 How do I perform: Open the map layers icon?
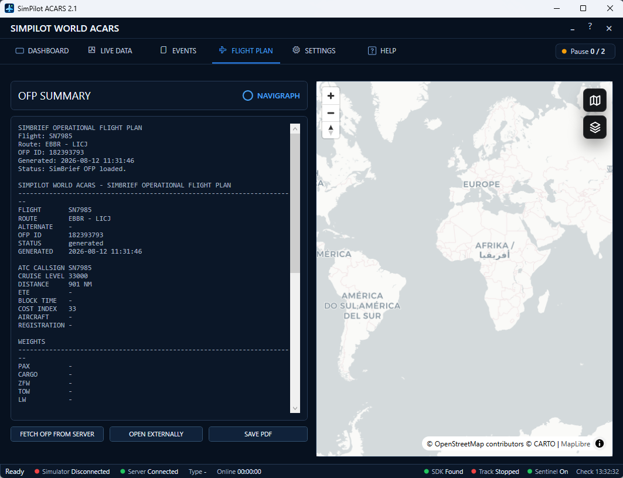point(594,128)
